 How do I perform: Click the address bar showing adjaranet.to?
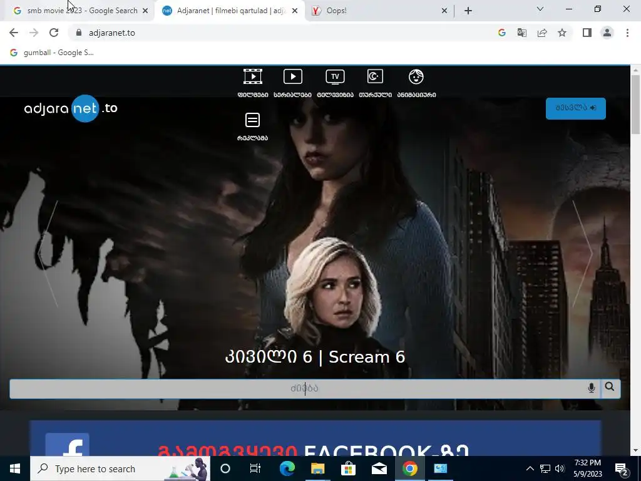click(282, 33)
